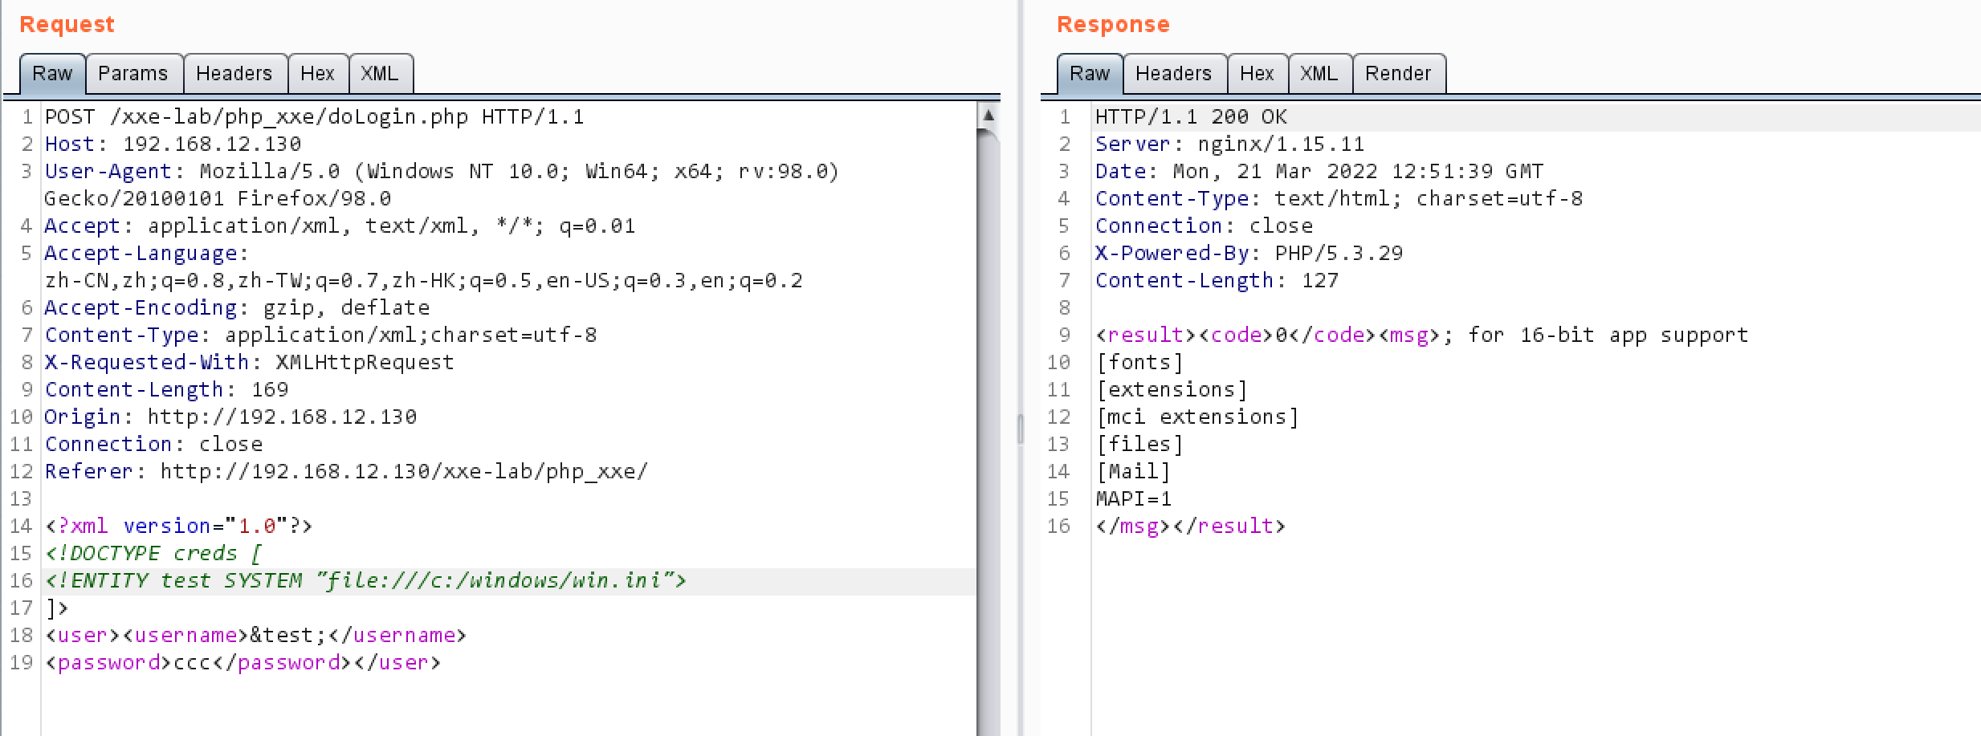Viewport: 1981px width, 736px height.
Task: Click the MAPI=1 line in response
Action: [x=1133, y=499]
